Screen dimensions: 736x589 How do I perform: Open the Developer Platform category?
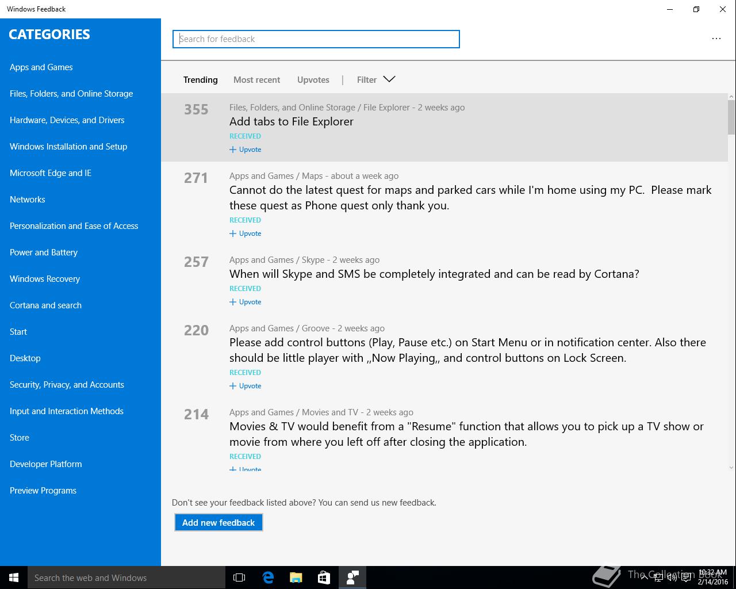(45, 464)
